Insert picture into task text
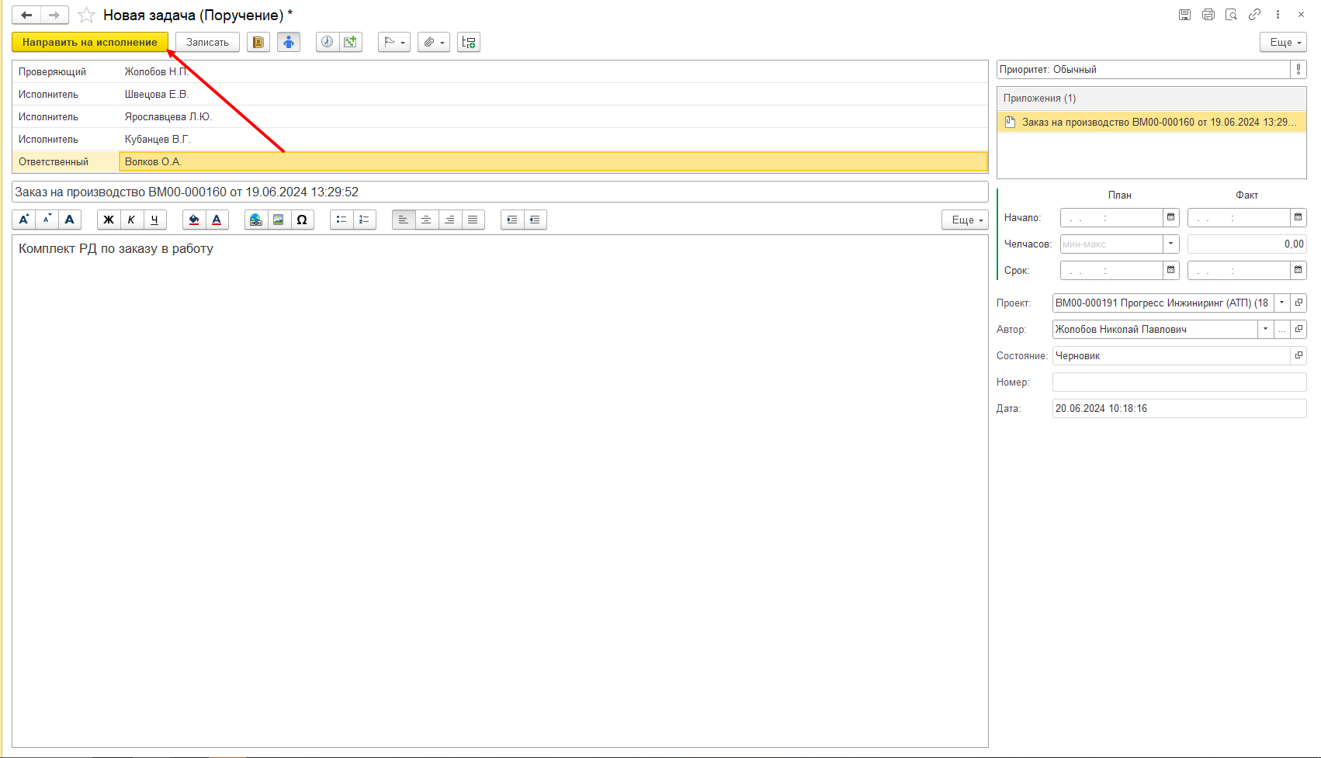 (279, 220)
